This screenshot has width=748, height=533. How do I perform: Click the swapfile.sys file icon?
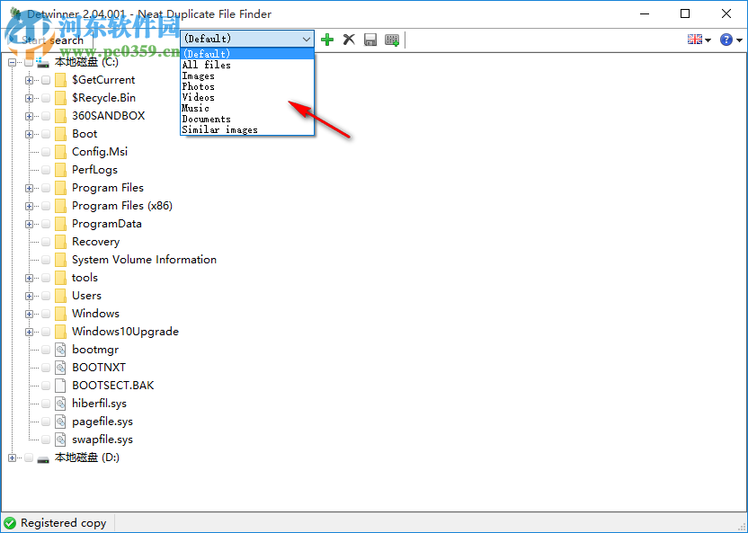[x=60, y=440]
